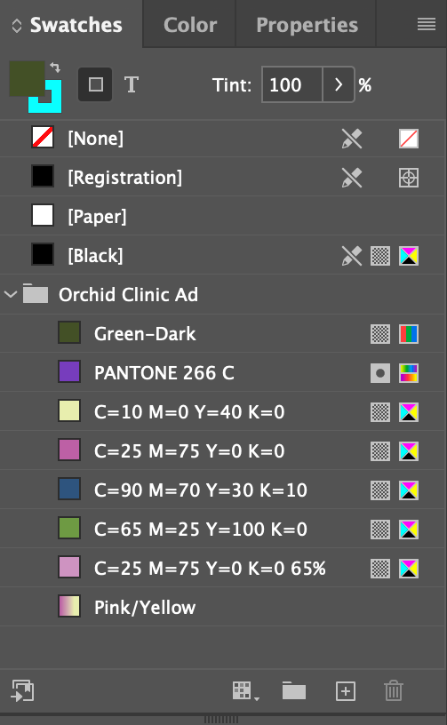Viewport: 447px width, 725px height.
Task: Open the swatch view options dropdown
Action: [245, 690]
